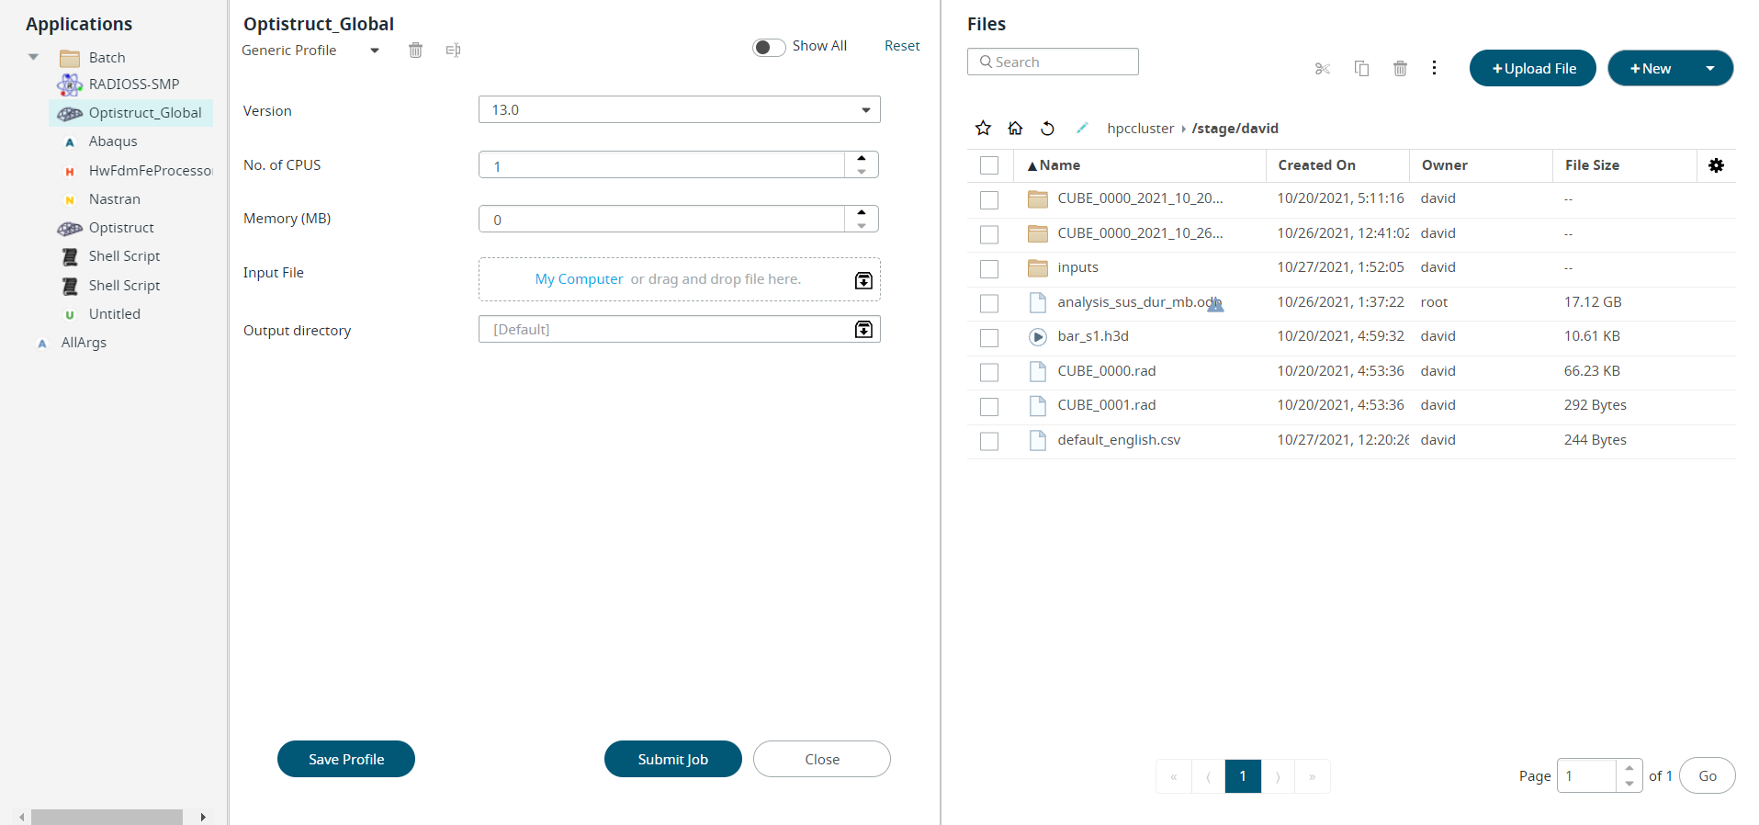Check the CUBE_0000_2021_10_20 folder checkbox
This screenshot has height=825, width=1759.
tap(989, 199)
